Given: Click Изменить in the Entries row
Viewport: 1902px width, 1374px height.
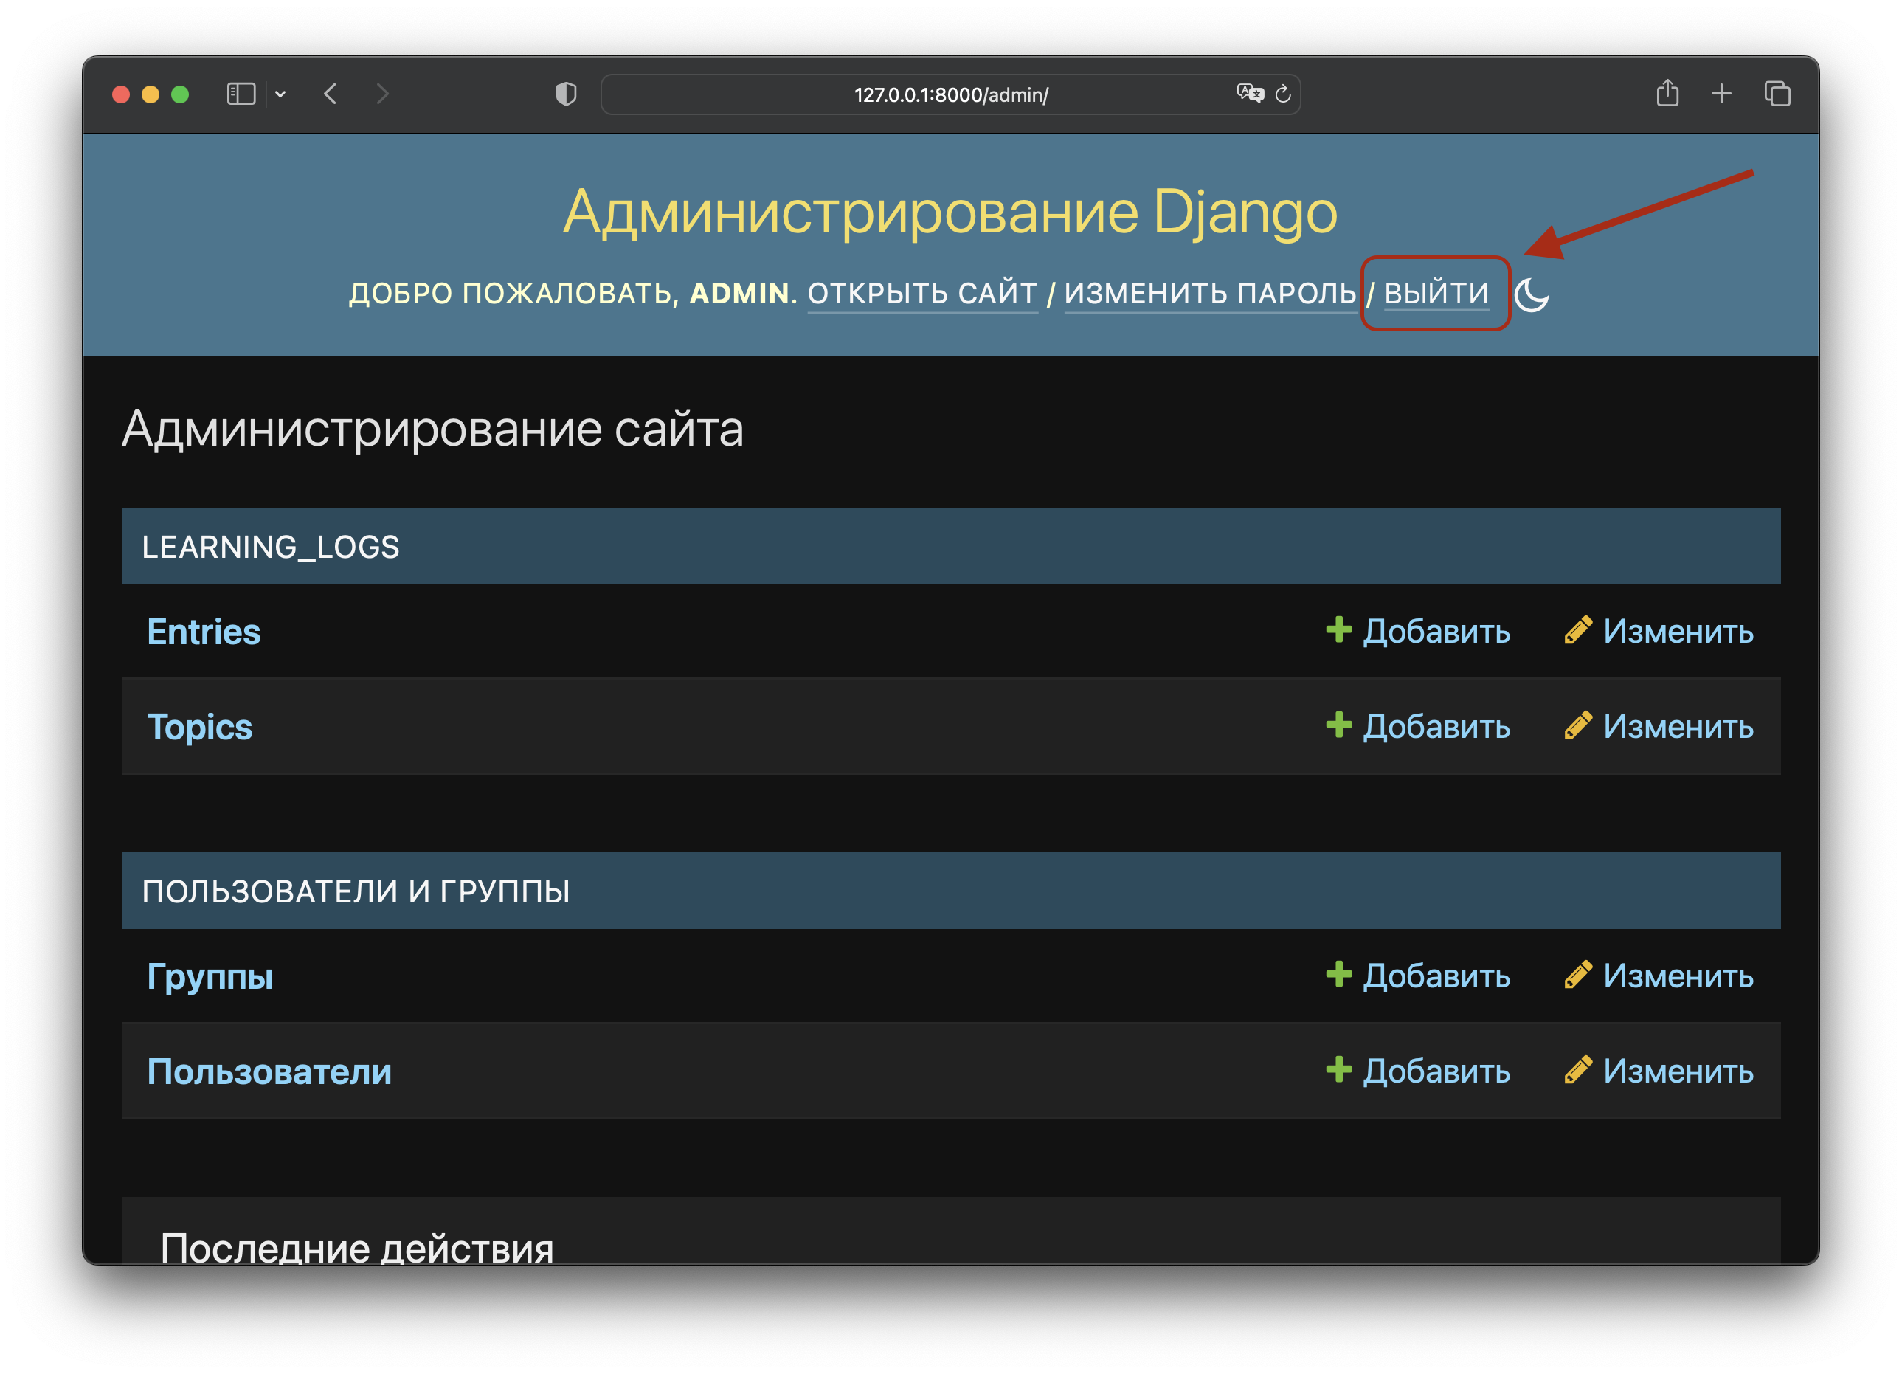Looking at the screenshot, I should coord(1678,632).
